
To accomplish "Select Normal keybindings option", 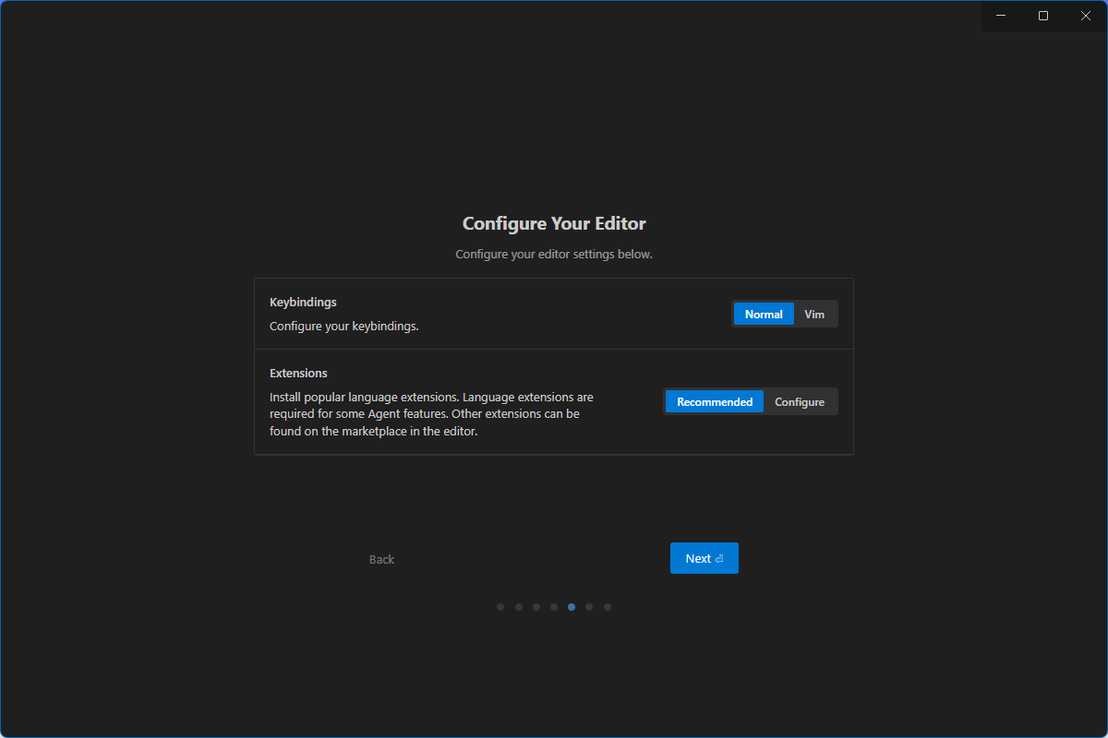I will (x=764, y=315).
